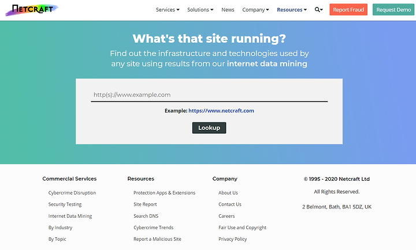Click the '2 Belmont, Bath' address text
This screenshot has width=416, height=250.
click(337, 207)
